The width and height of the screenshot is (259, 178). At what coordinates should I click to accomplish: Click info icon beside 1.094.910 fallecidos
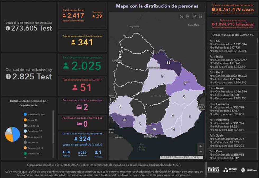213,24
